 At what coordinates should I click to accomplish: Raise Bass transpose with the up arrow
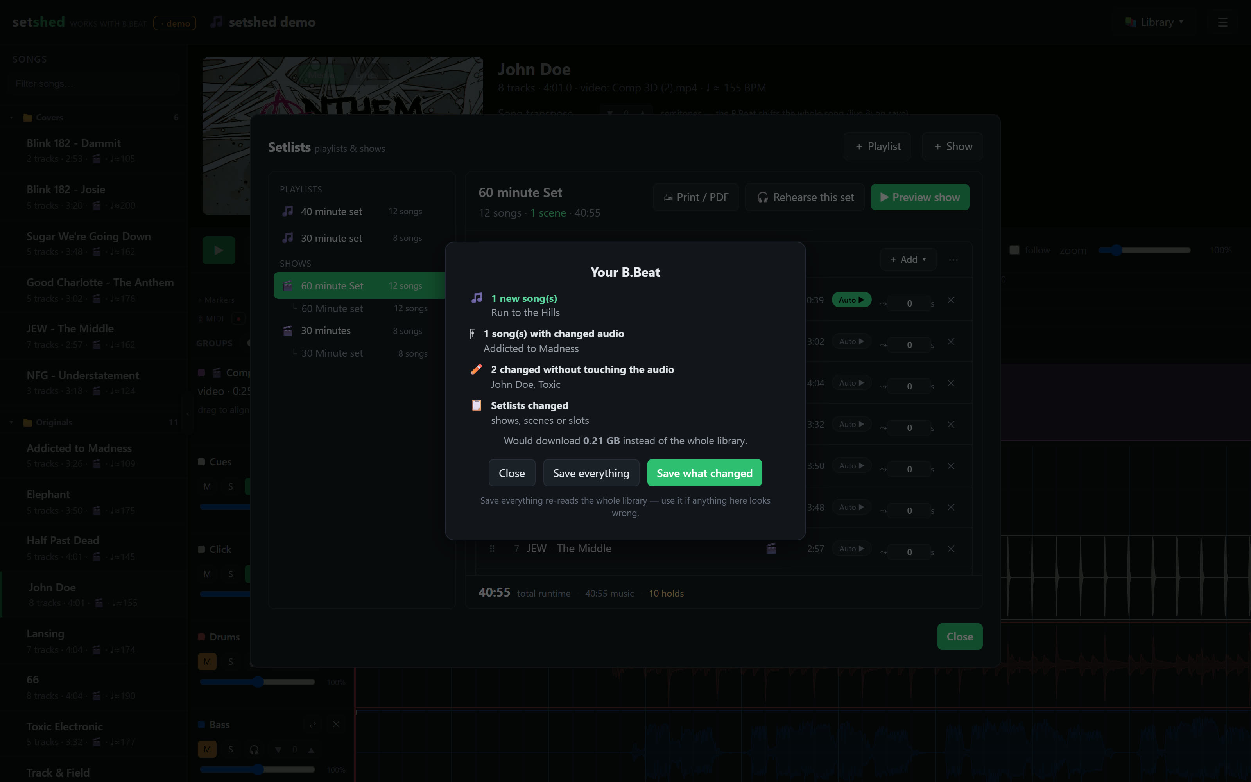(x=311, y=750)
